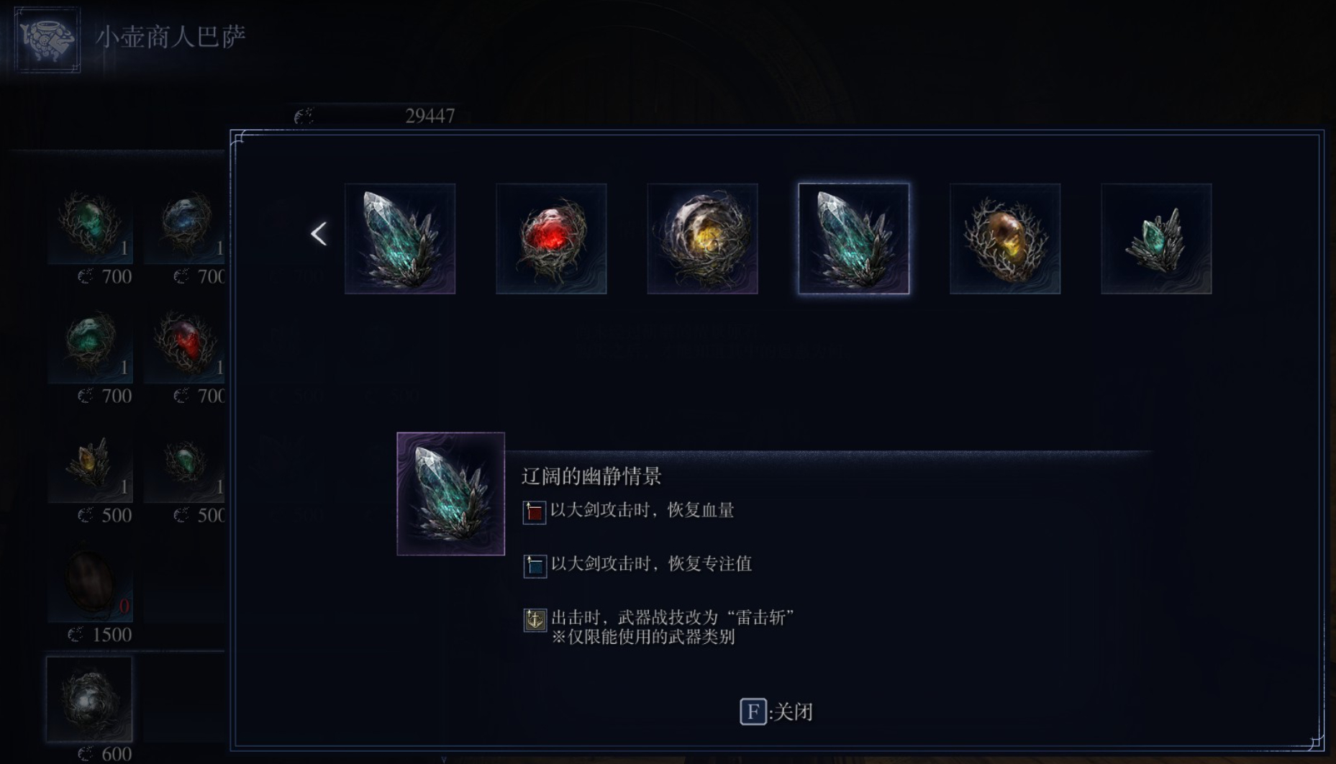Select the dark pouch item priced 1500
This screenshot has height=764, width=1336.
click(90, 583)
